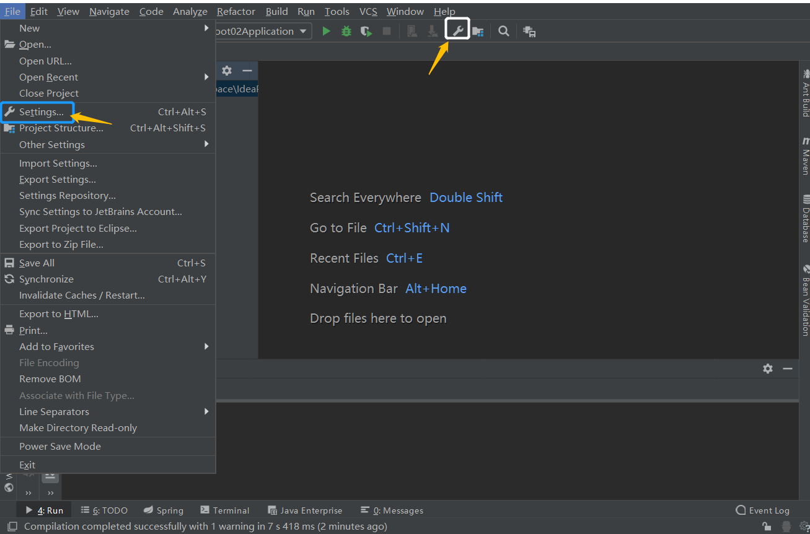
Task: Run the application with green play icon
Action: coord(327,31)
